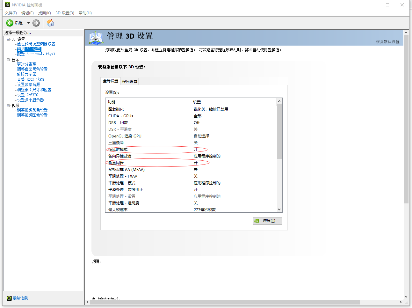The image size is (412, 308).
Task: Click the 自动选择 value for OpenGL
Action: click(x=201, y=136)
